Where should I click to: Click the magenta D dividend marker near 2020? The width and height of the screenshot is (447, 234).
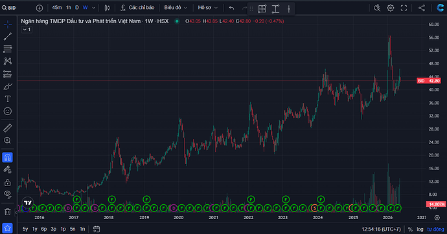(x=174, y=208)
